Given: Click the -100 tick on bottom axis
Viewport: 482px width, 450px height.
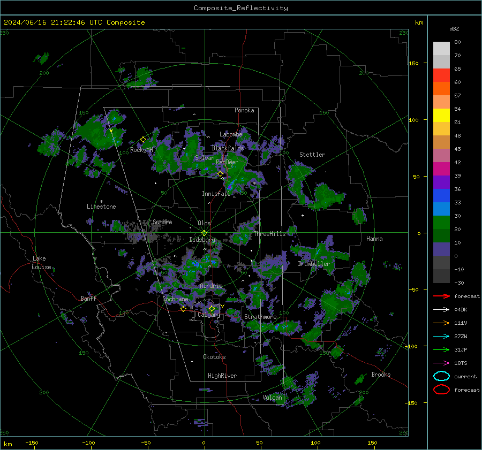Looking at the screenshot, I should point(88,443).
